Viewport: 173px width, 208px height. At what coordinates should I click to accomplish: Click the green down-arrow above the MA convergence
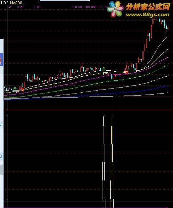(x=104, y=69)
